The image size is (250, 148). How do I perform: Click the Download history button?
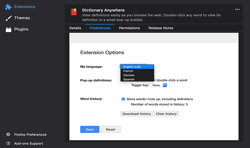tap(137, 114)
